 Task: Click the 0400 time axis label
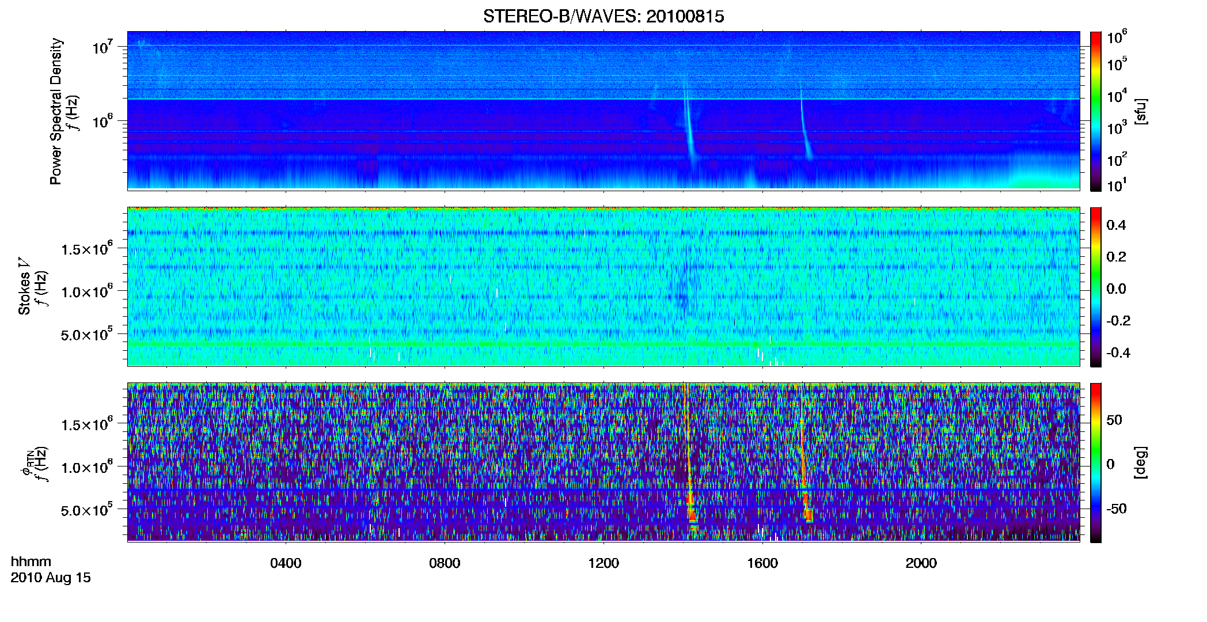[286, 563]
